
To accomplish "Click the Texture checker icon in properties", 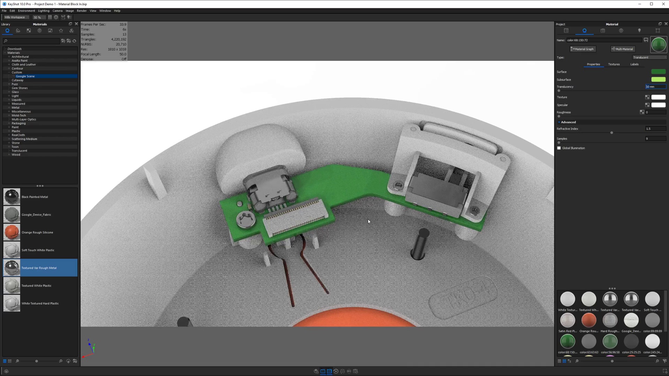I will [x=647, y=97].
